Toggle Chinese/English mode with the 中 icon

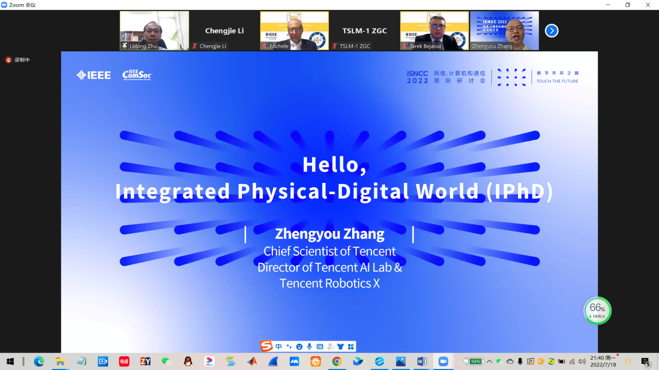point(279,346)
